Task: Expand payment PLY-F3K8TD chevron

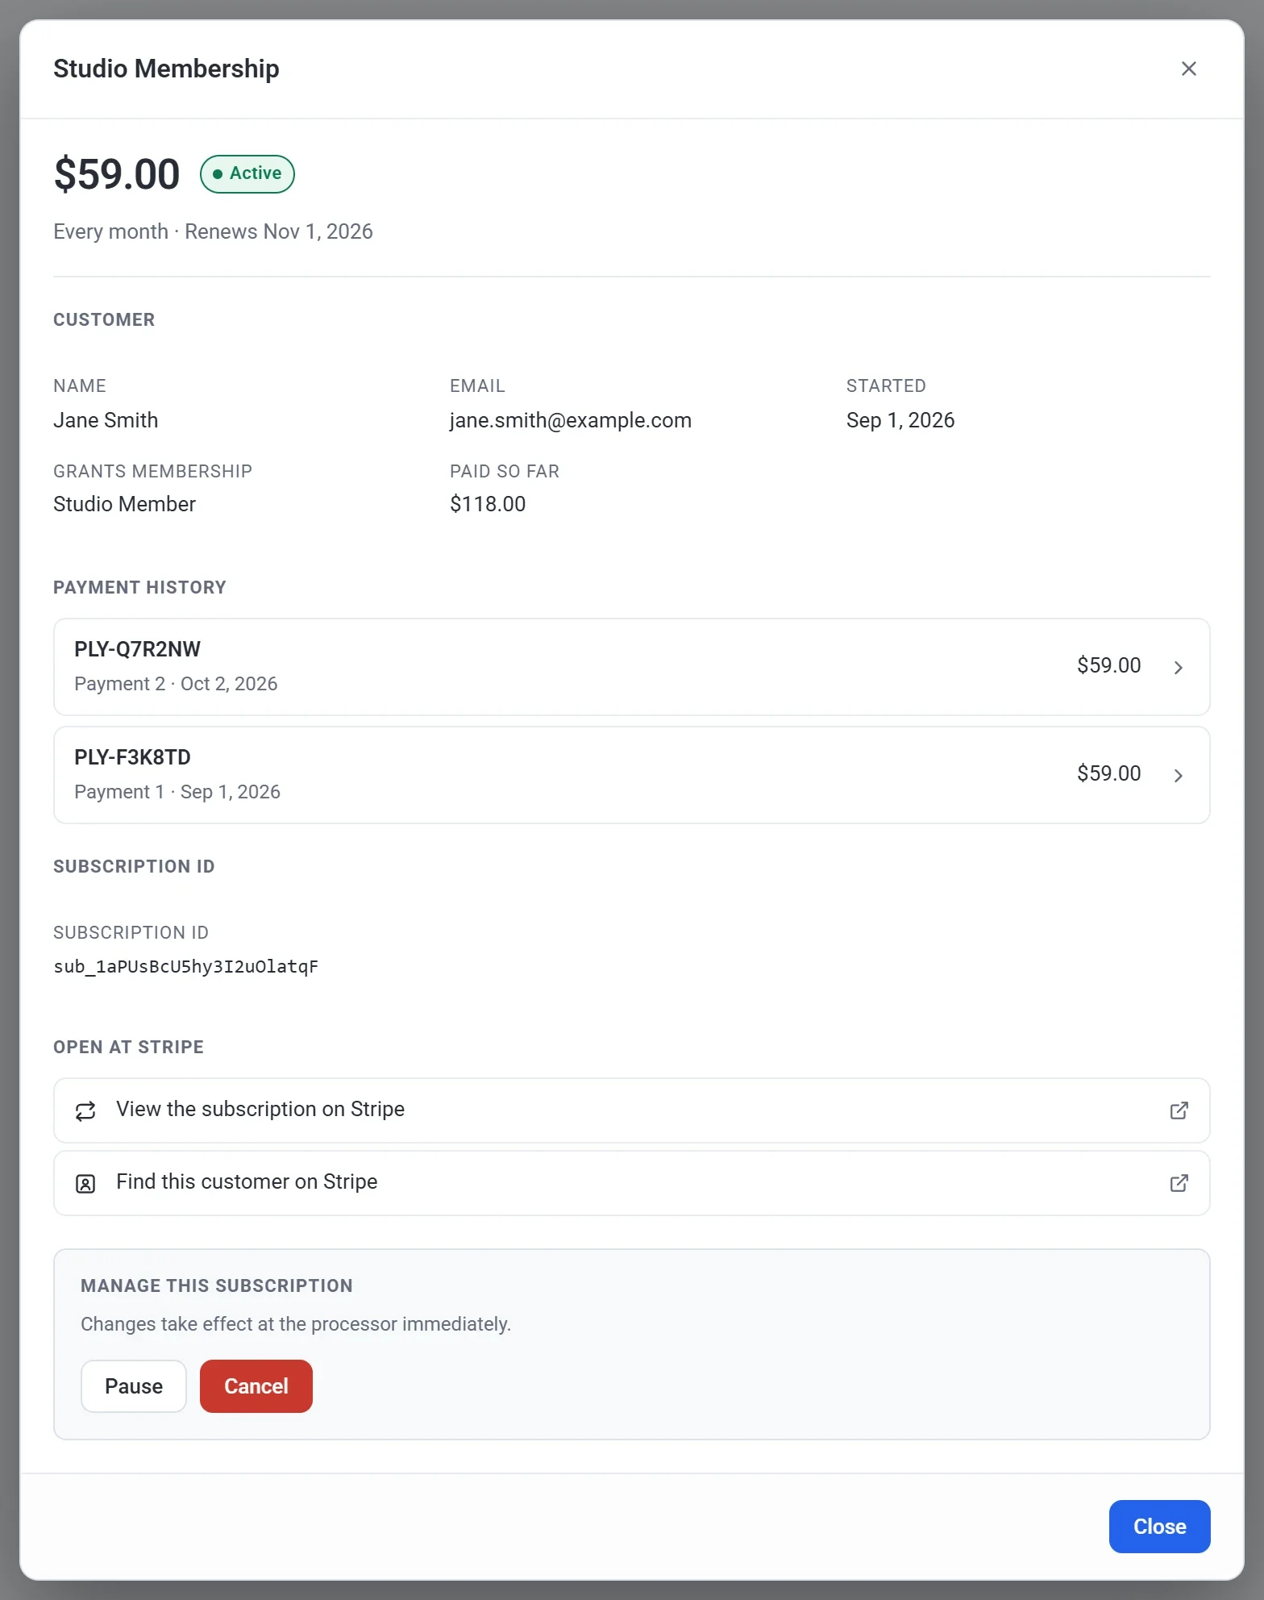Action: pos(1179,775)
